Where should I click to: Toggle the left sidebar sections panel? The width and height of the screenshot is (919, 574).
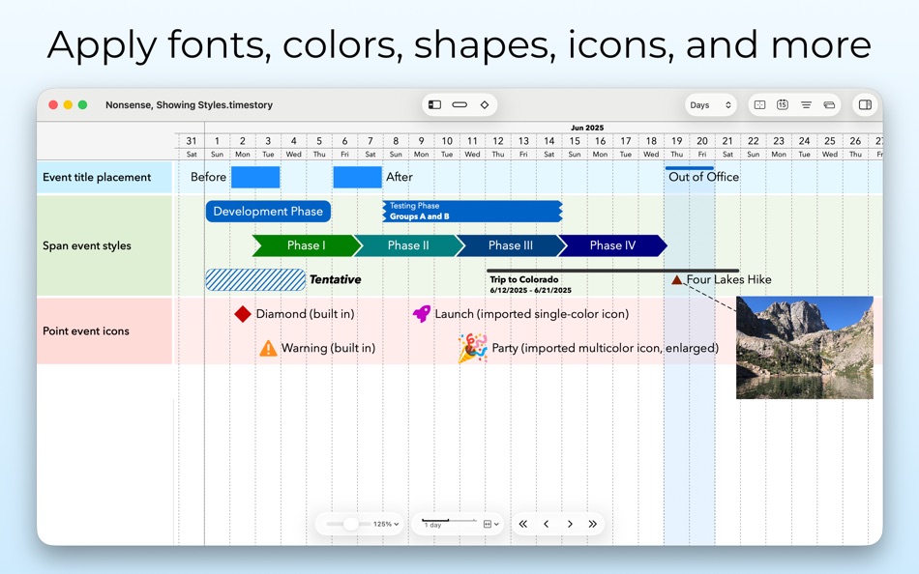click(x=435, y=104)
